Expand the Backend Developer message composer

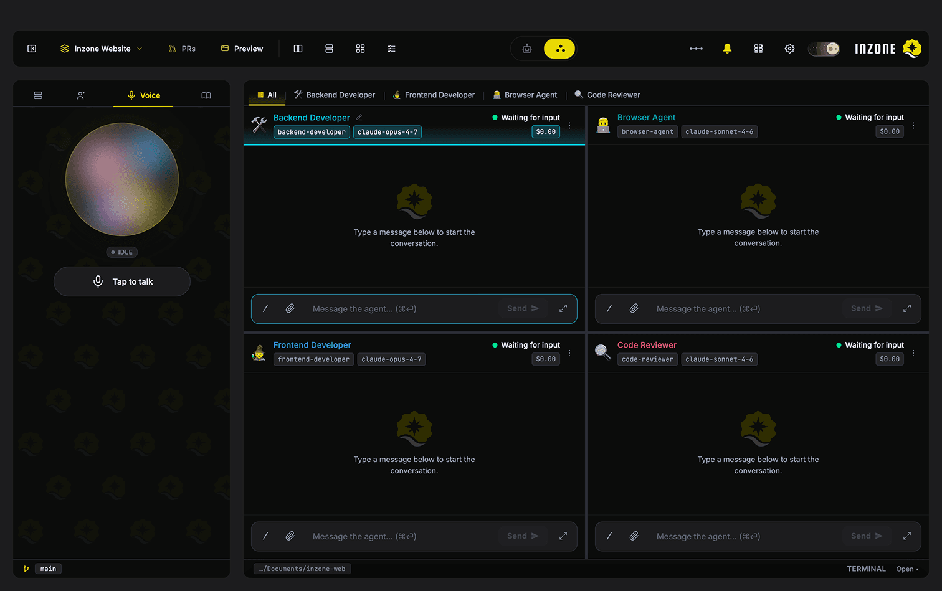coord(563,308)
